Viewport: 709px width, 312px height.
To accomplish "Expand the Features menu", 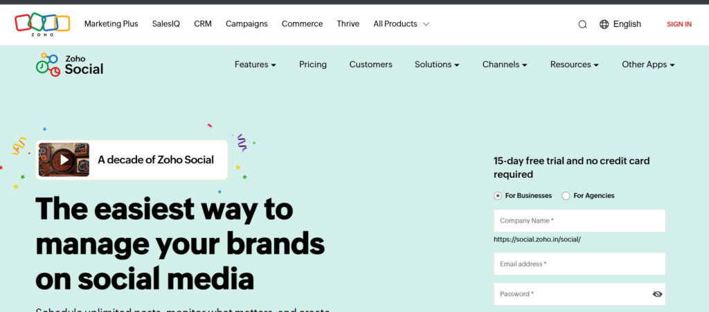I will 255,64.
